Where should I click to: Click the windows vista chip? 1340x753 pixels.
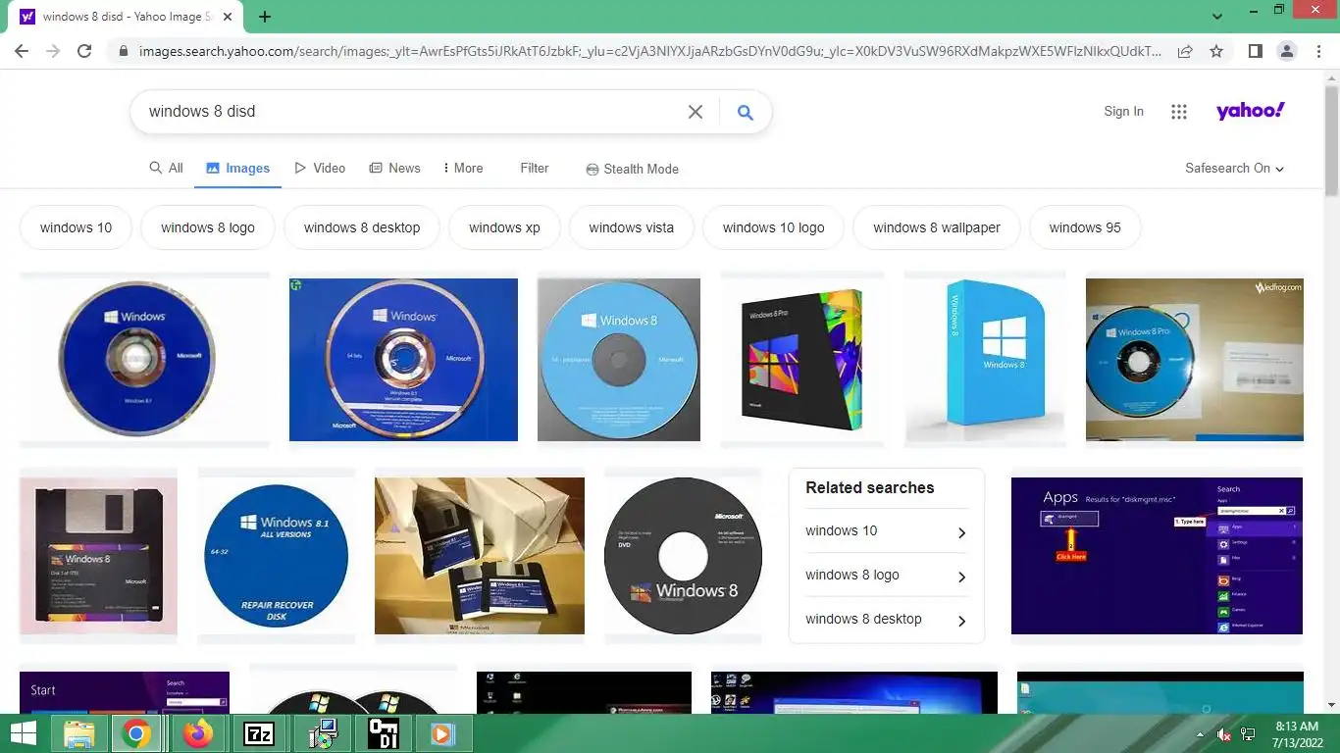[632, 227]
